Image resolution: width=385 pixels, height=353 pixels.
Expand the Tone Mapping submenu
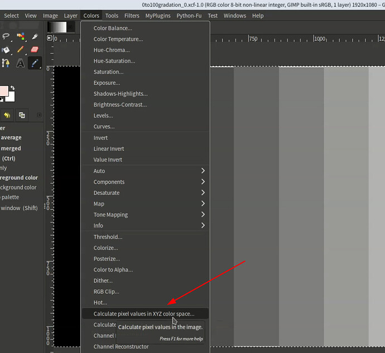click(146, 214)
